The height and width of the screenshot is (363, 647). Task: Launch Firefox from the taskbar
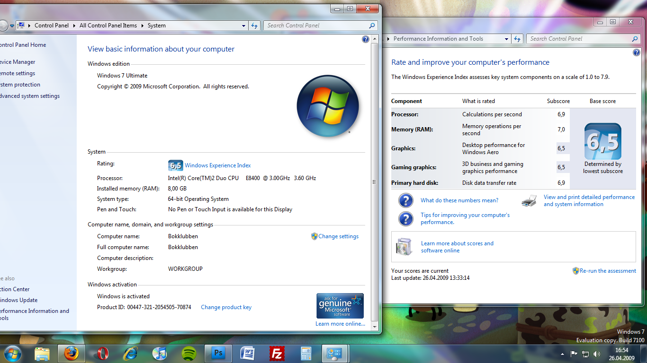click(72, 353)
